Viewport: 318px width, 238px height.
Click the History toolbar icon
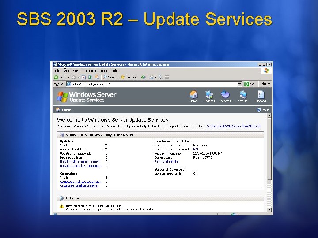pyautogui.click(x=144, y=77)
